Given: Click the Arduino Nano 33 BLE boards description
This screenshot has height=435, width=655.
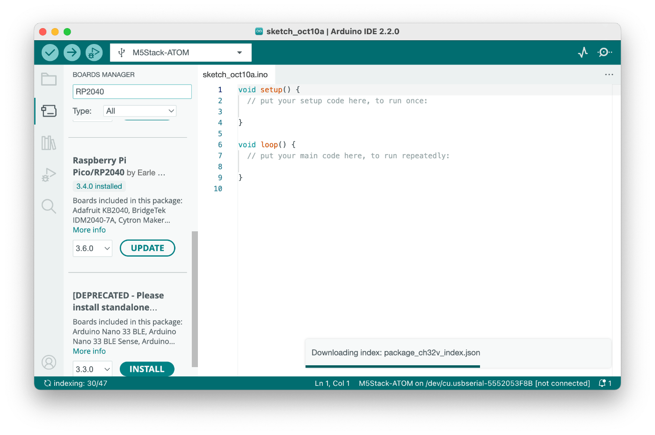Looking at the screenshot, I should click(128, 332).
